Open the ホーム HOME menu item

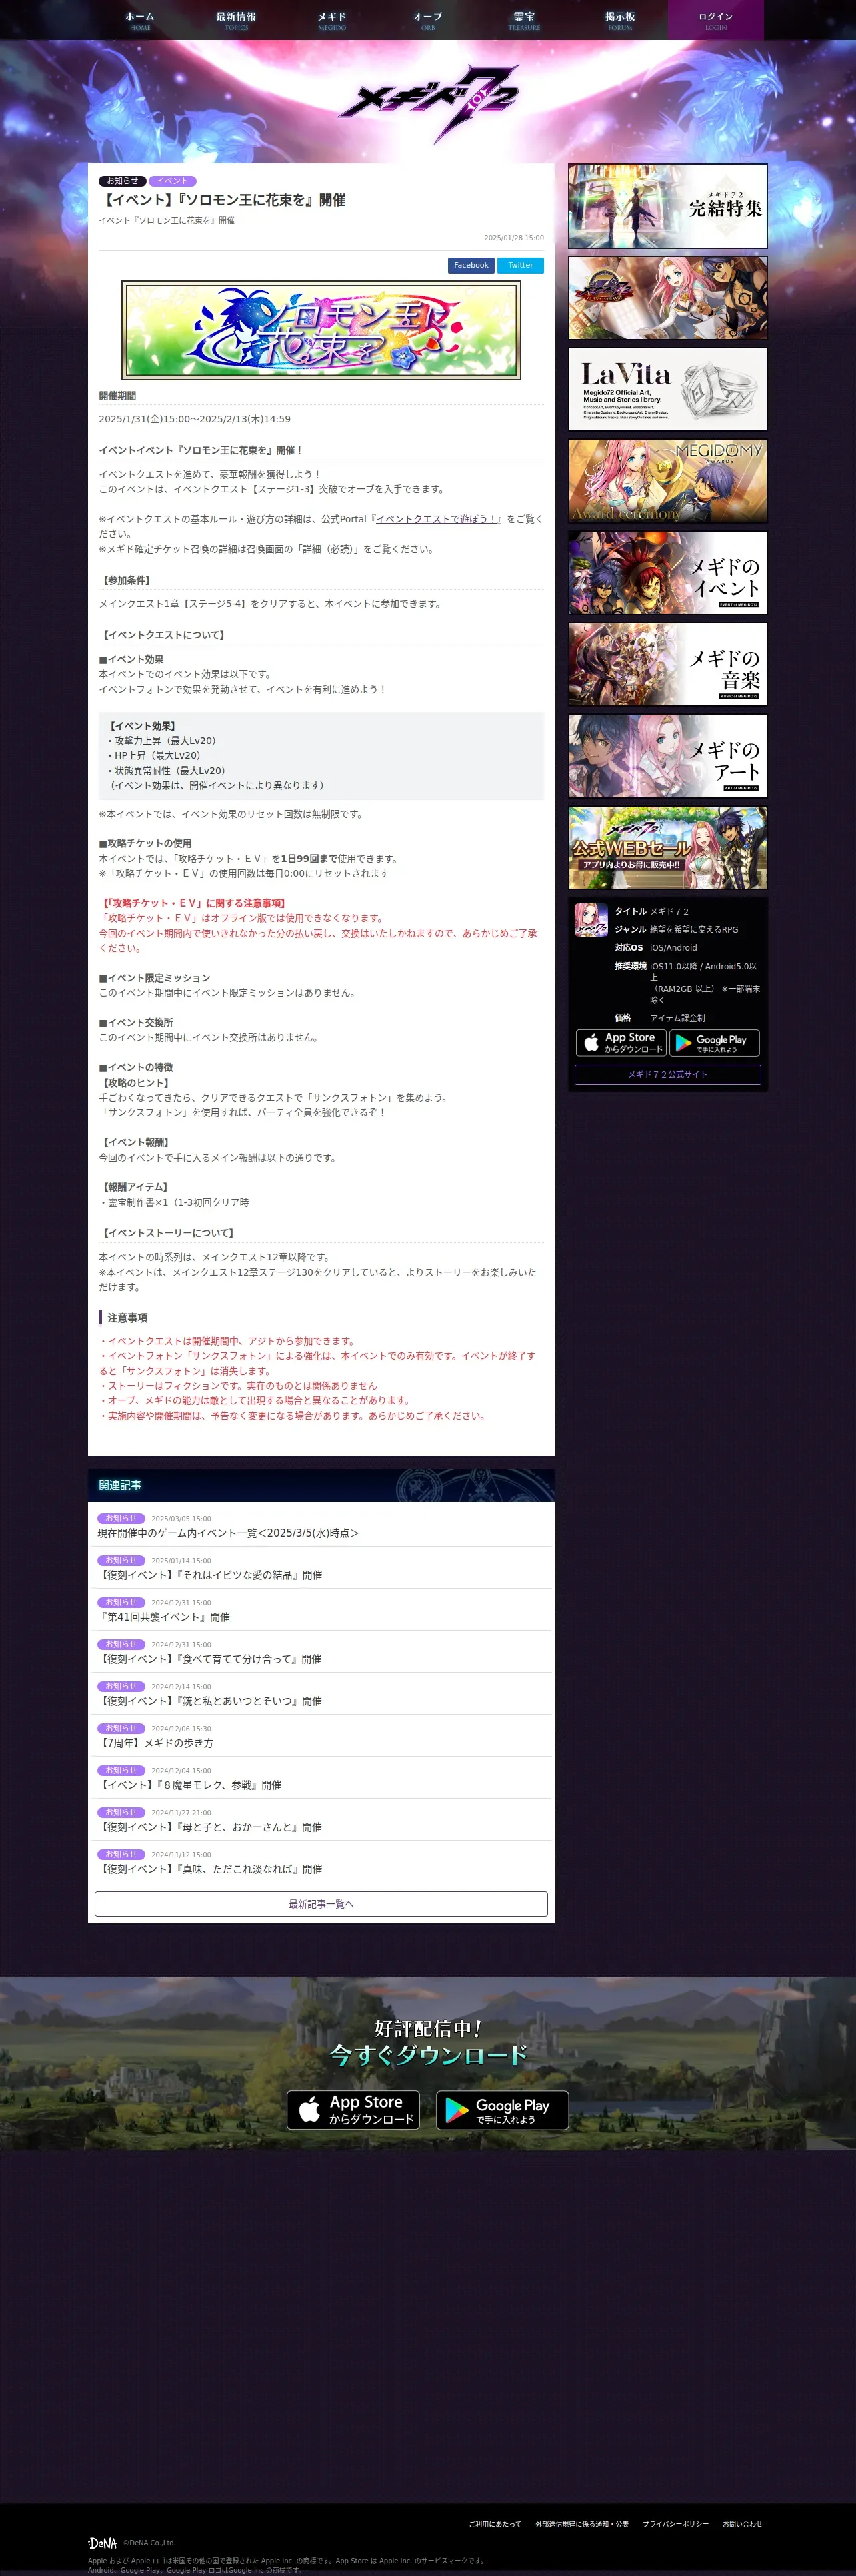(140, 20)
